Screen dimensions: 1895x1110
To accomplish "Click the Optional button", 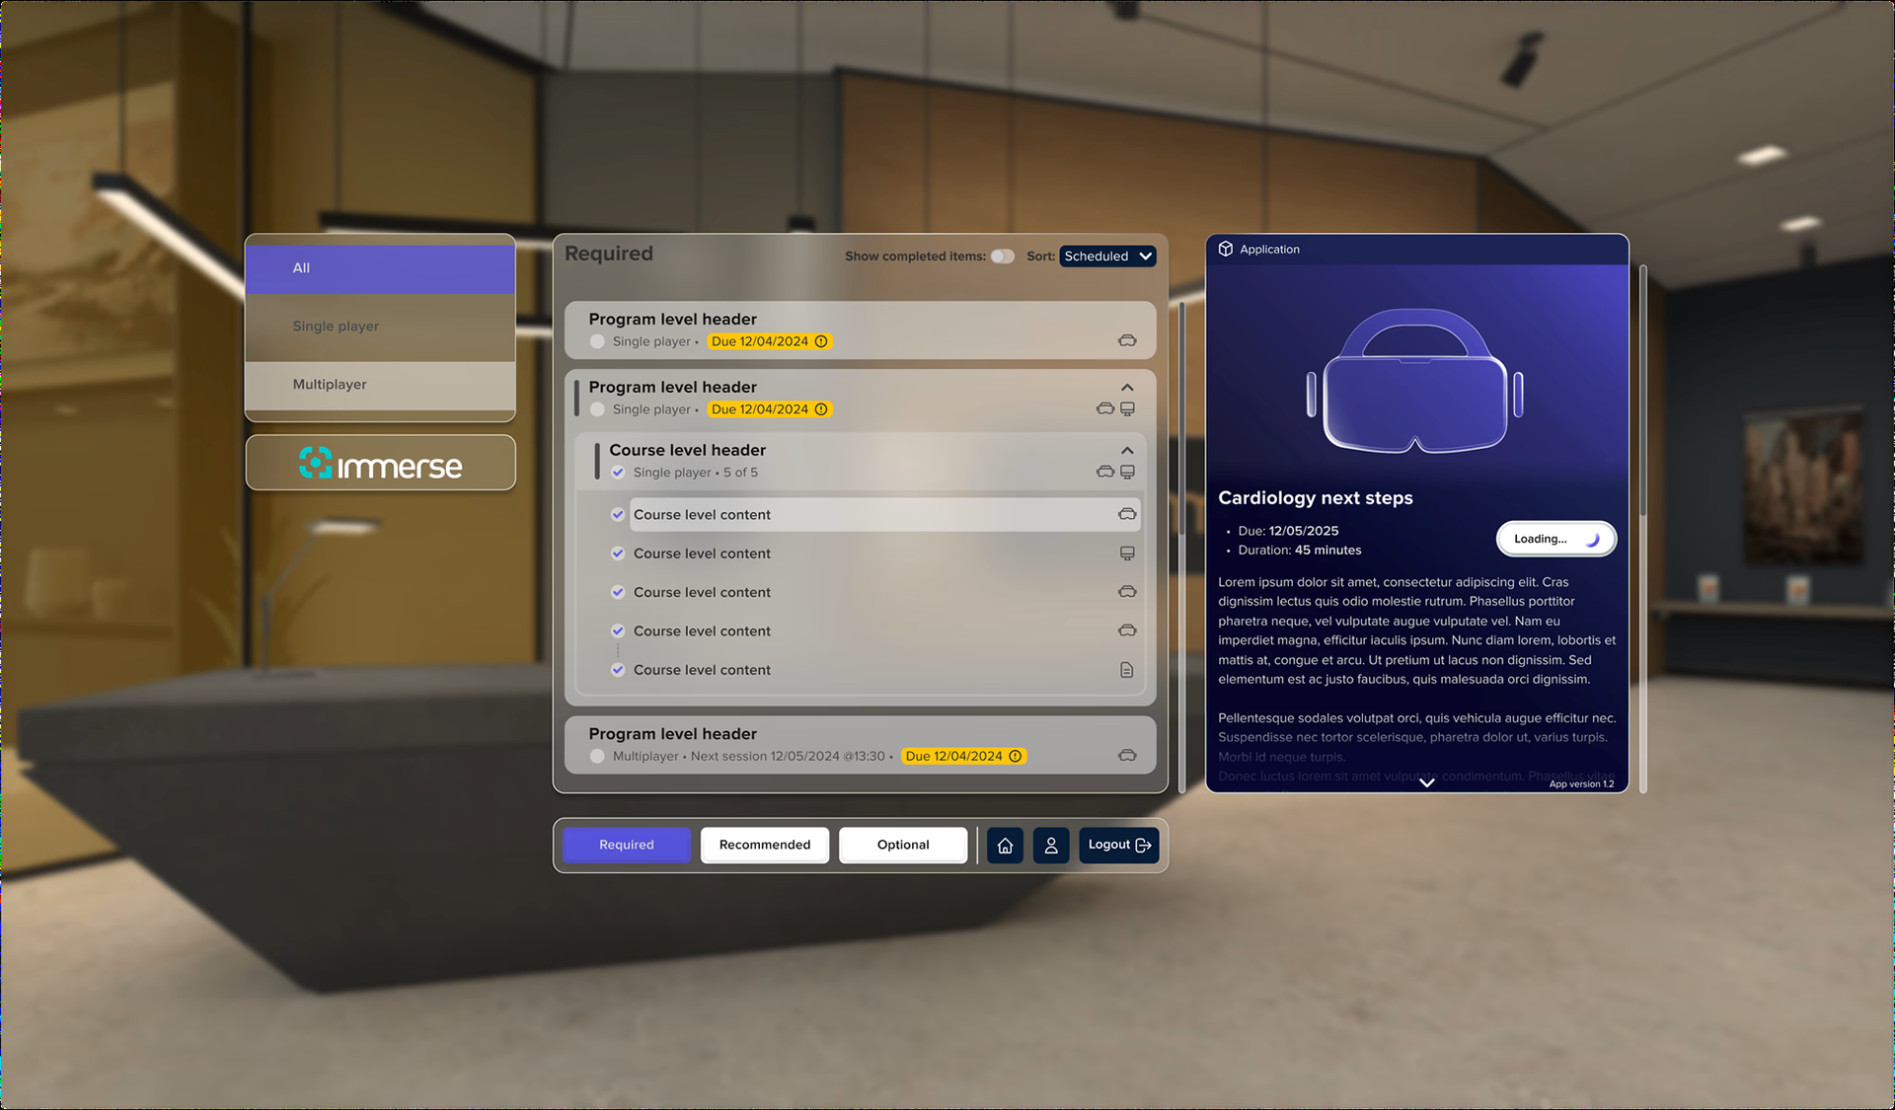I will 902,845.
